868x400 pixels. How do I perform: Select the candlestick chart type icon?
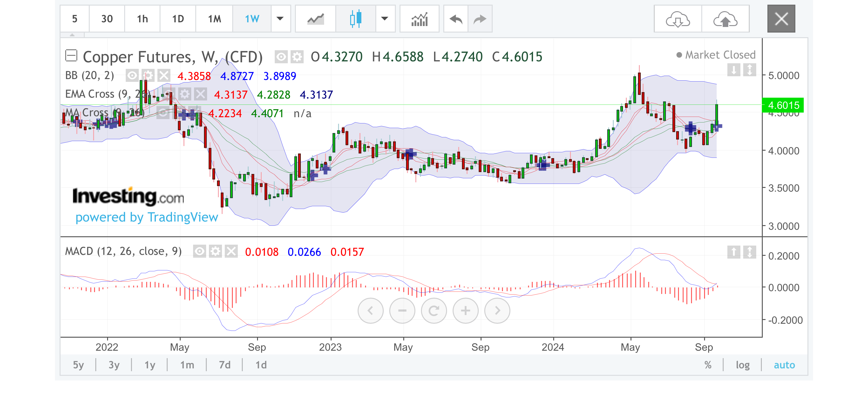pyautogui.click(x=355, y=19)
